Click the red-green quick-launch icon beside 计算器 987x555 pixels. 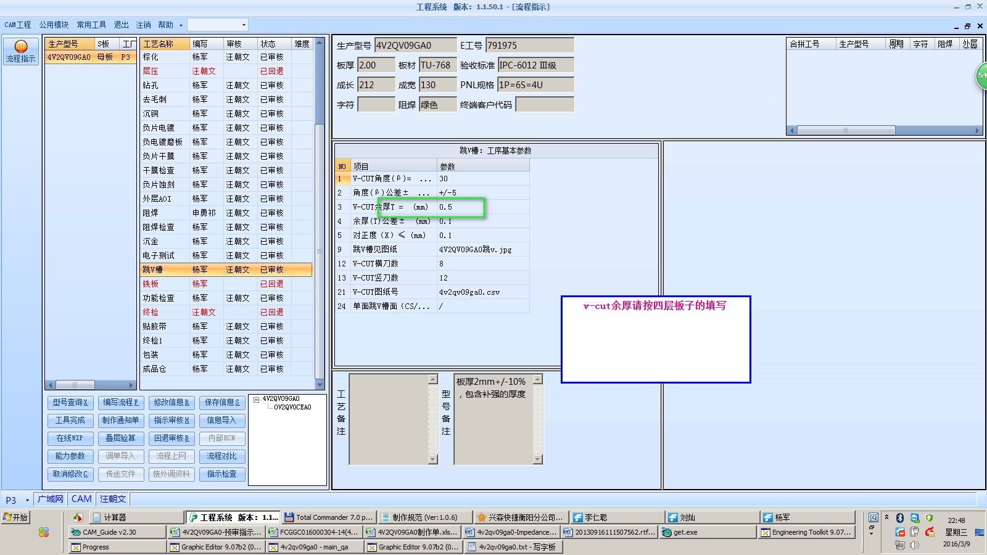click(78, 517)
